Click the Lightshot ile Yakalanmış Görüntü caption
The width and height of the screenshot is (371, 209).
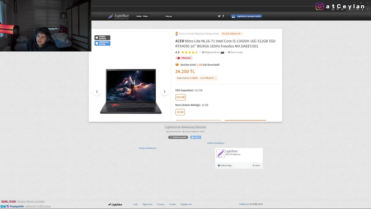(185, 127)
